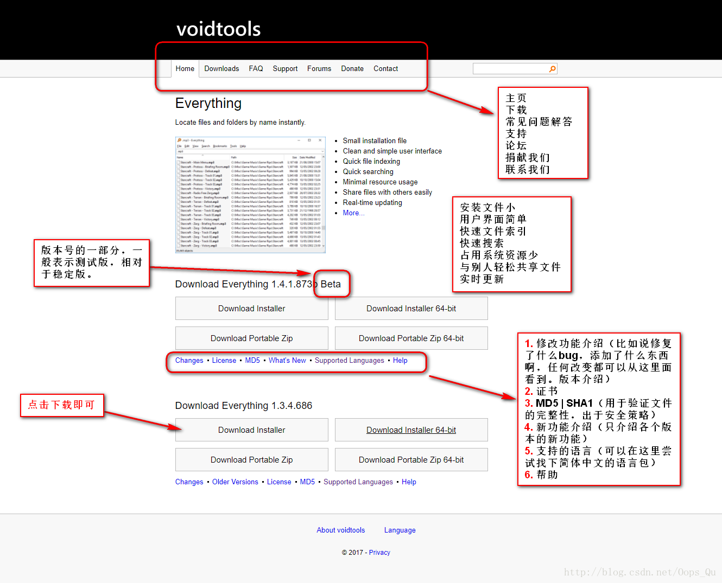The height and width of the screenshot is (583, 722).
Task: Open Help link under the Beta downloads
Action: (x=400, y=361)
